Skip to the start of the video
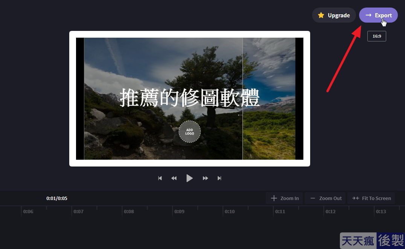The image size is (405, 249). pyautogui.click(x=160, y=178)
